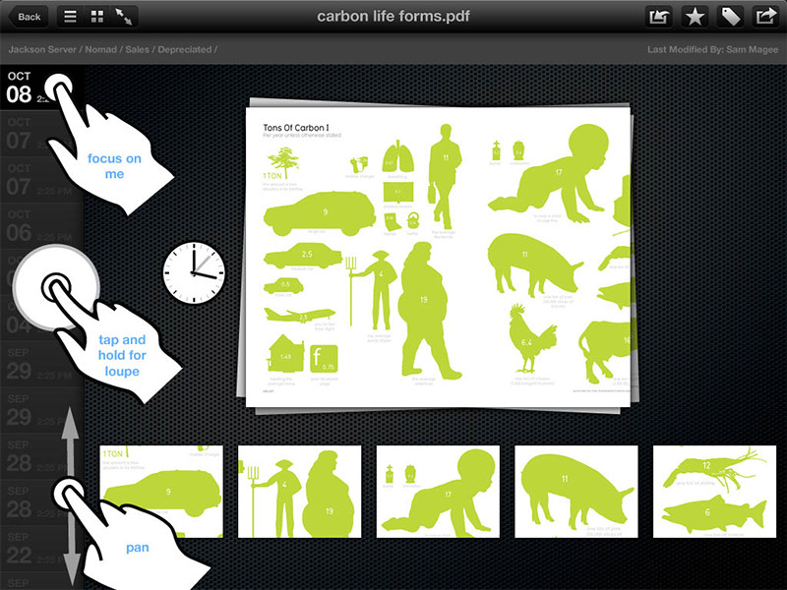Open the shrimp and fish thumbnail
This screenshot has width=787, height=590.
[x=714, y=491]
